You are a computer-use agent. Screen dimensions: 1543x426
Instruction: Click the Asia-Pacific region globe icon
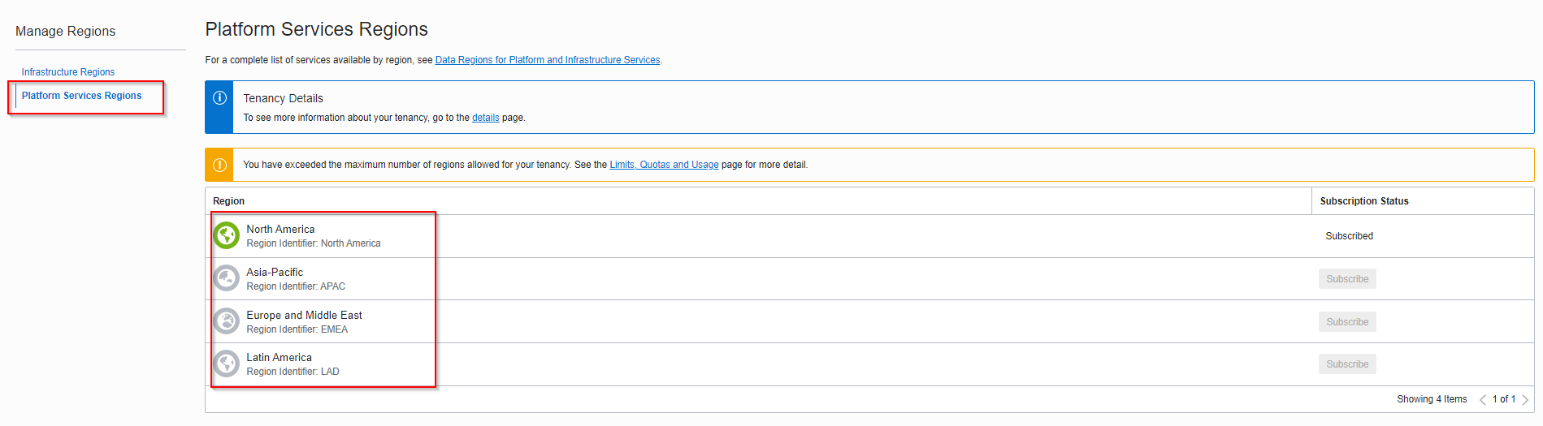(x=226, y=278)
